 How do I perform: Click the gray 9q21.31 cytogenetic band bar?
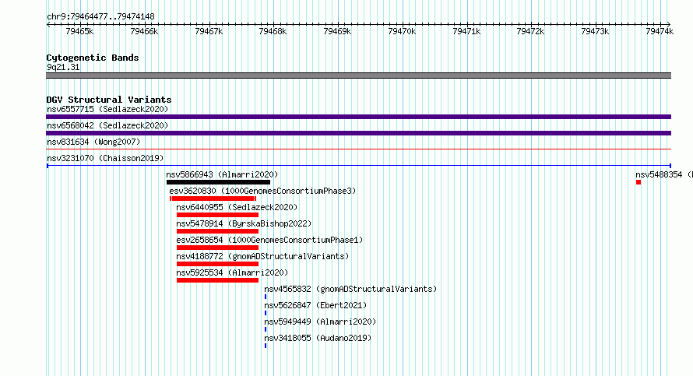(x=358, y=76)
